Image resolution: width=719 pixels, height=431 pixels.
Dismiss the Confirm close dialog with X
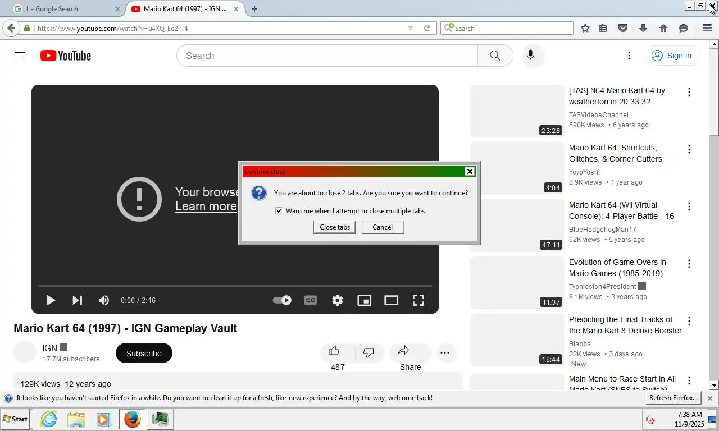click(x=470, y=172)
